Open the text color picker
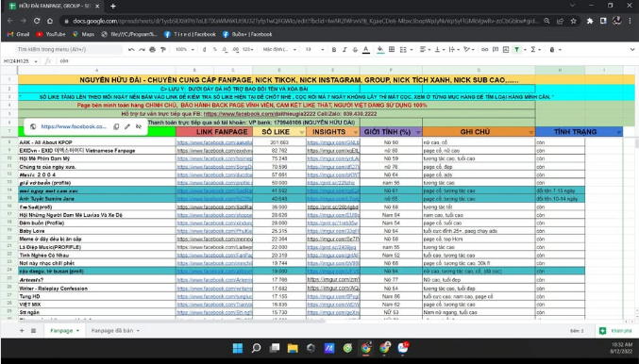Viewport: 639px width, 364px height. point(366,49)
